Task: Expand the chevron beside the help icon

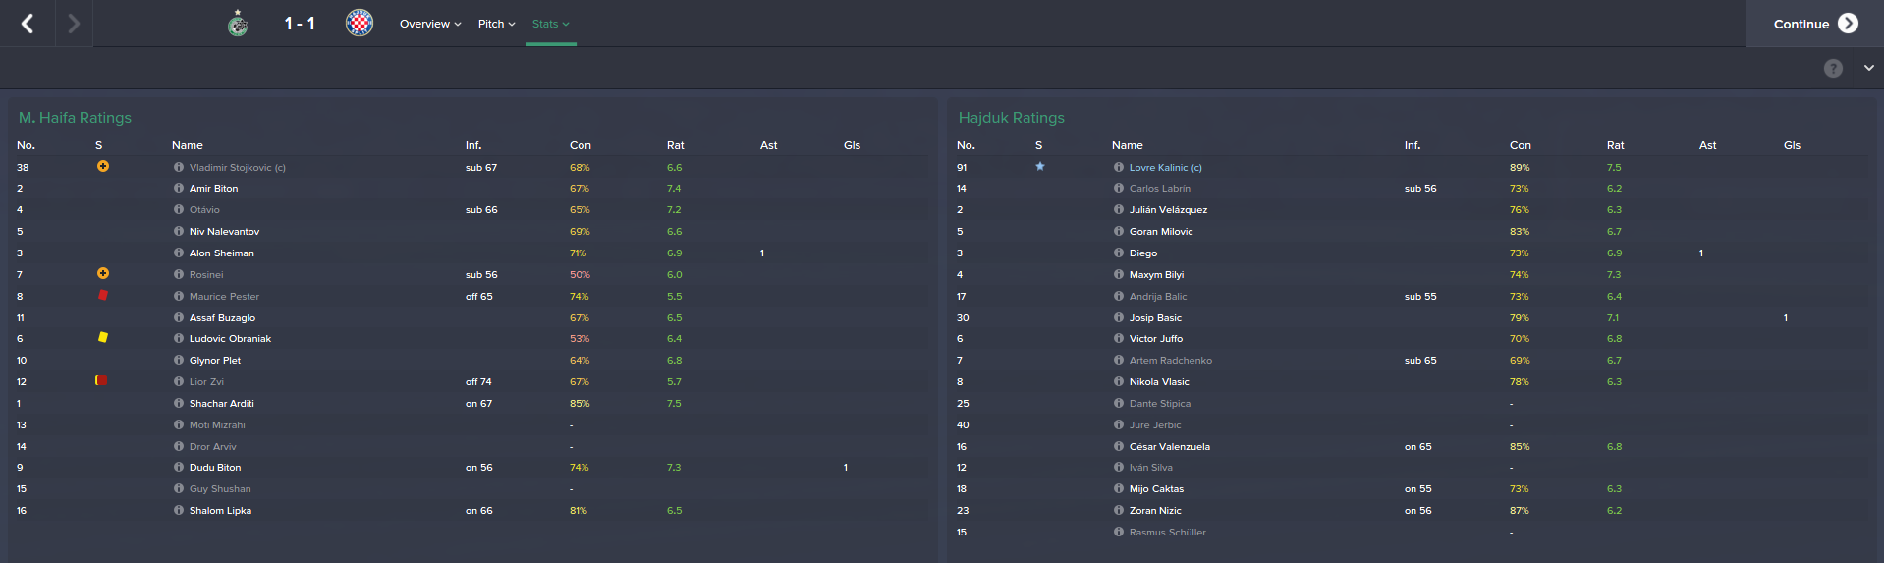Action: pos(1868,68)
